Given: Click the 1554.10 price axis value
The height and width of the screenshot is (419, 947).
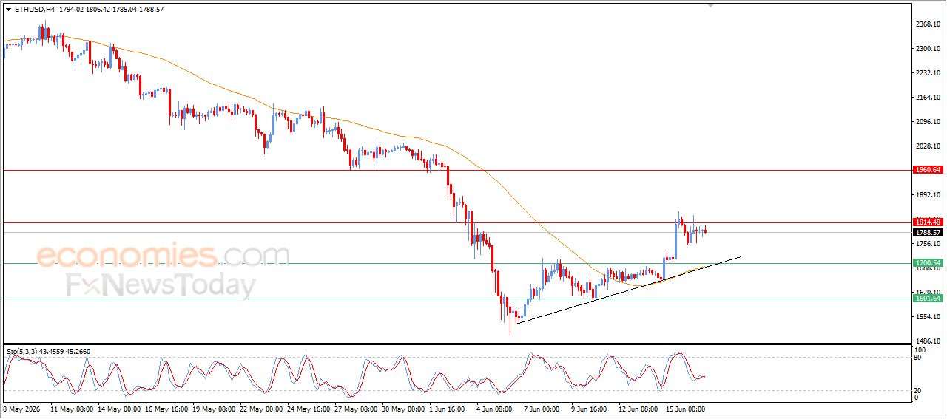Looking at the screenshot, I should pos(928,317).
